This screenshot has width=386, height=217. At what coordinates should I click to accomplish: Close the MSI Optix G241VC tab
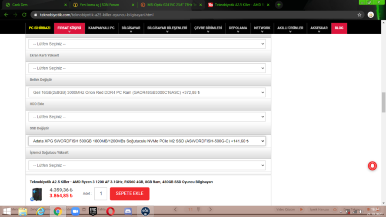pyautogui.click(x=201, y=5)
